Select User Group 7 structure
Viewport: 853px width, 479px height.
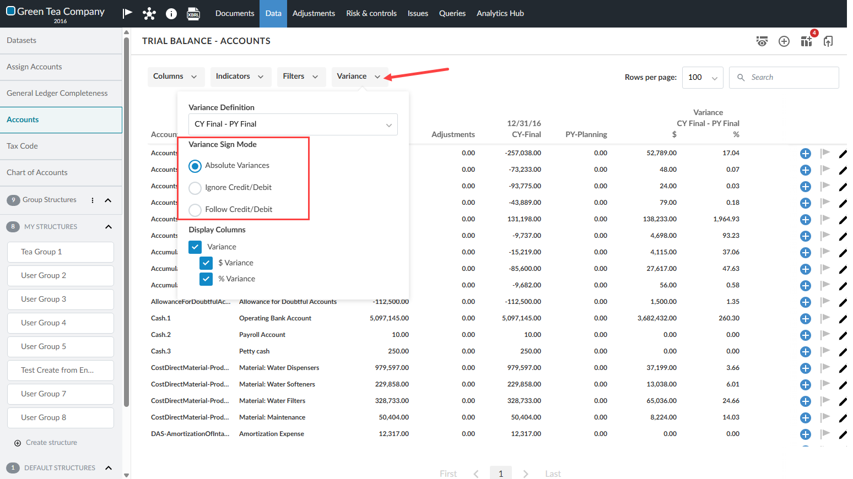[x=61, y=394]
